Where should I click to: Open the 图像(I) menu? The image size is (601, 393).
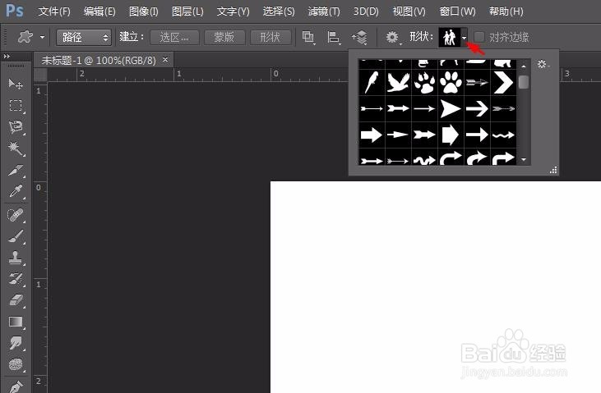(143, 11)
